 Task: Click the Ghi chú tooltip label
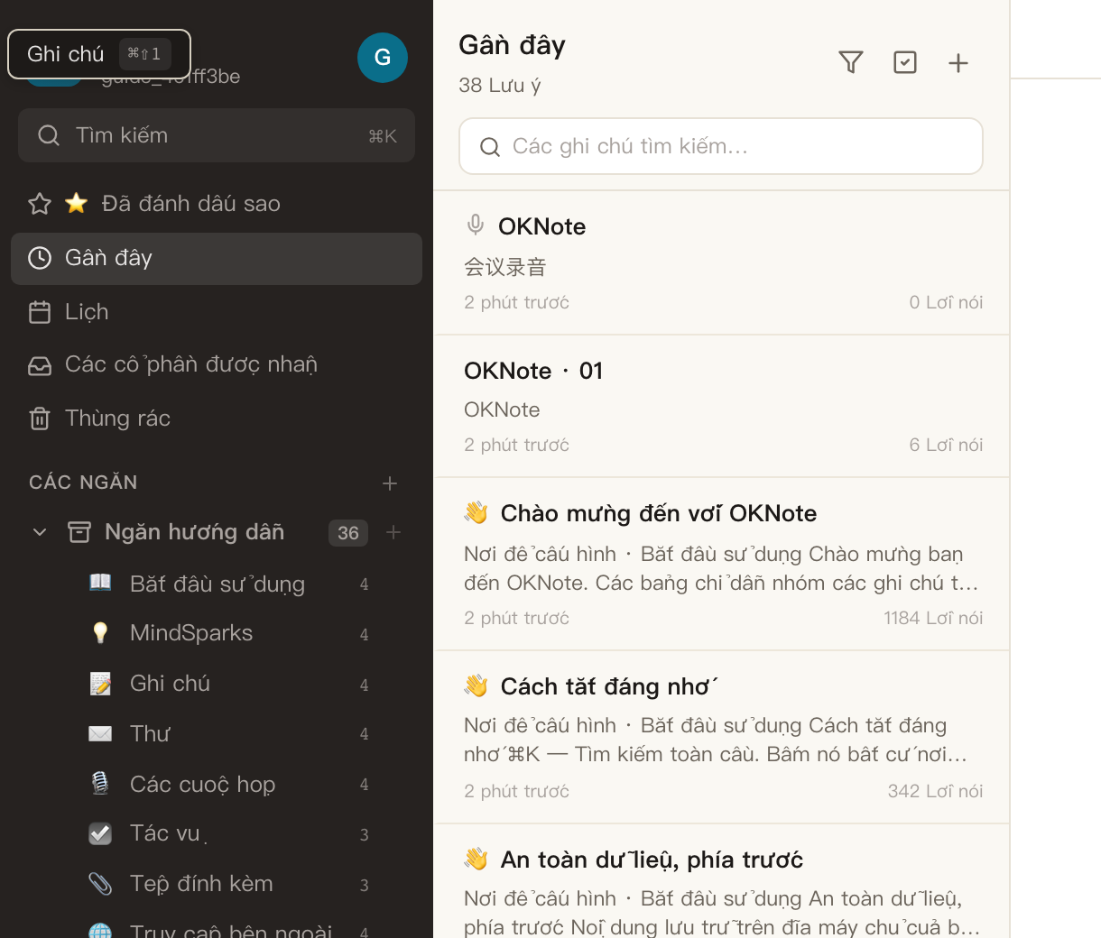(x=66, y=54)
